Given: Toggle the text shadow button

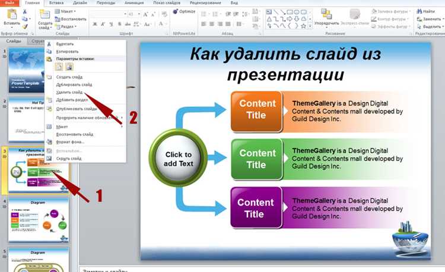Looking at the screenshot, I should (119, 24).
